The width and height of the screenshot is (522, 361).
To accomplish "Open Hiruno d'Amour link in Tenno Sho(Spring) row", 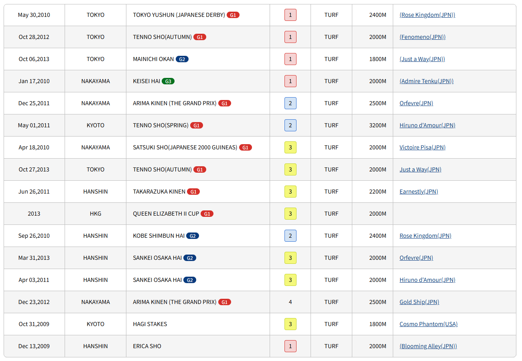I will tap(427, 125).
